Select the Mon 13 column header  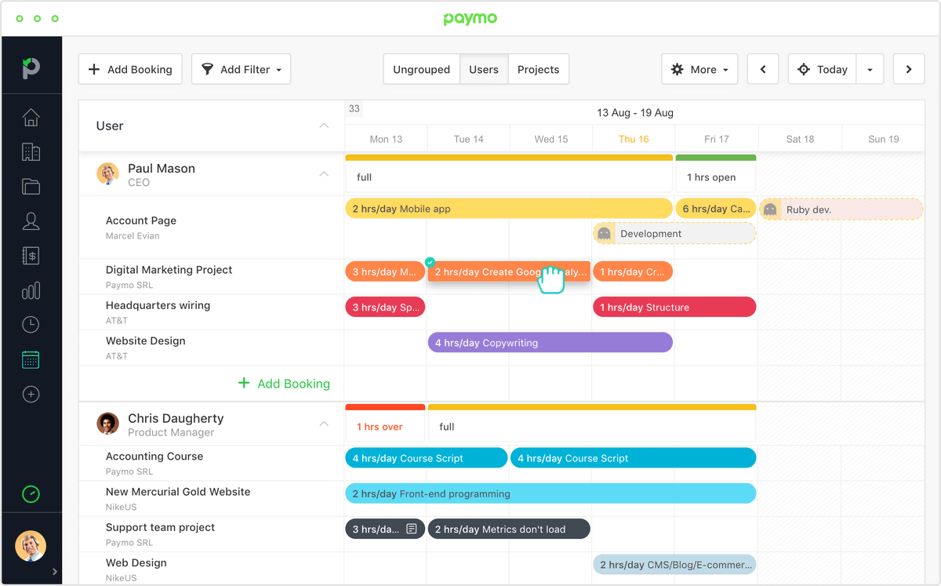(x=386, y=139)
